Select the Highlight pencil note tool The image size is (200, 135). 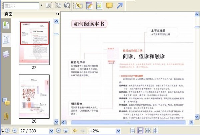(x=89, y=5)
